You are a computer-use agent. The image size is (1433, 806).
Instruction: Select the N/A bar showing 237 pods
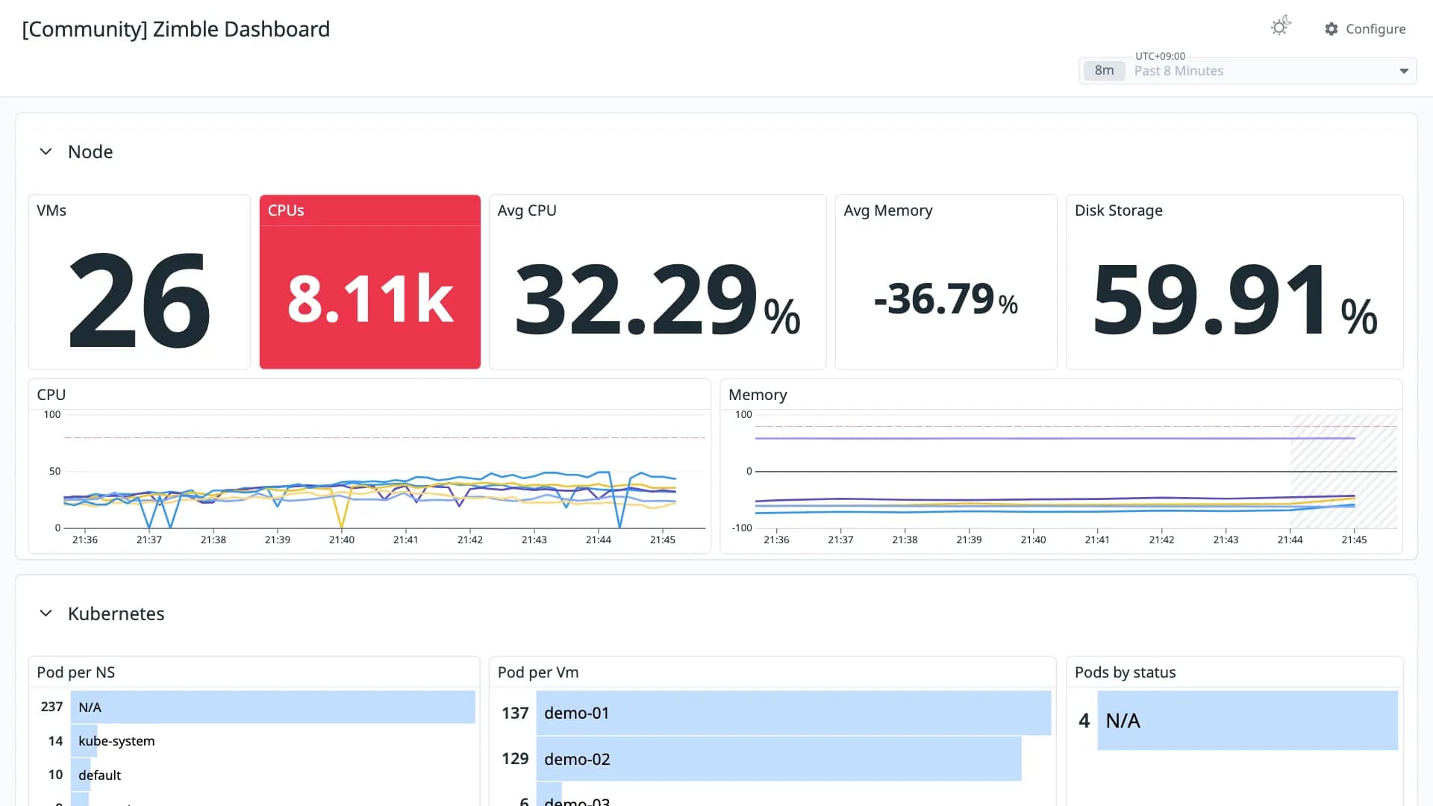pyautogui.click(x=273, y=707)
